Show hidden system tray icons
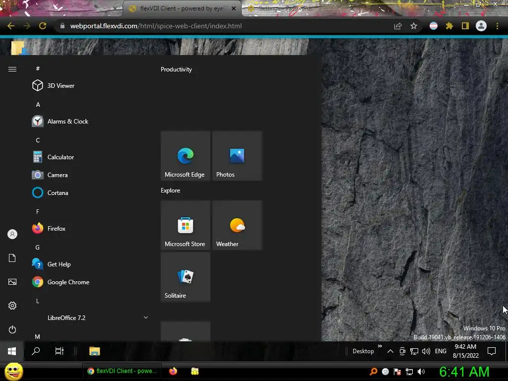This screenshot has height=381, width=508. (390, 351)
